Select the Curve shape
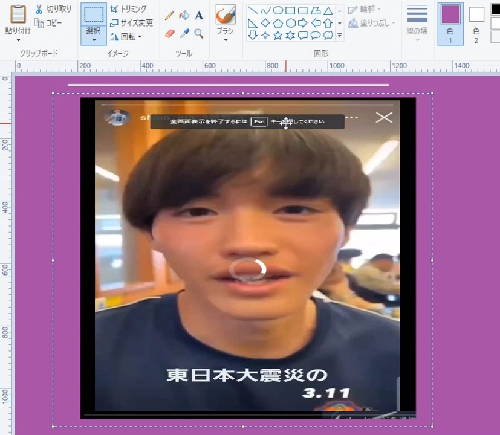 tap(265, 11)
